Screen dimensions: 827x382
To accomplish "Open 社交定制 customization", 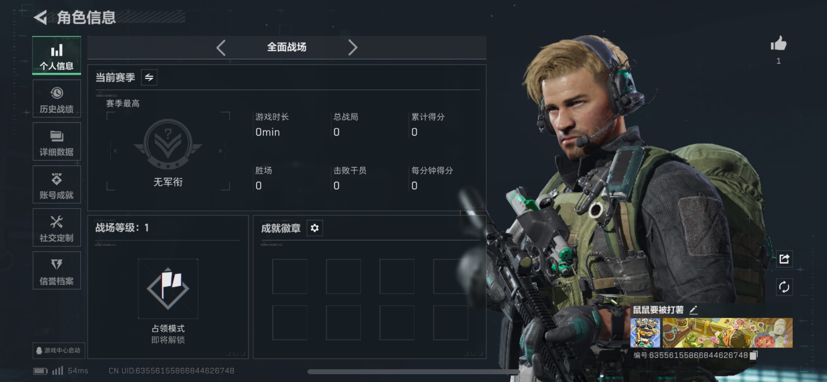I will [x=56, y=228].
